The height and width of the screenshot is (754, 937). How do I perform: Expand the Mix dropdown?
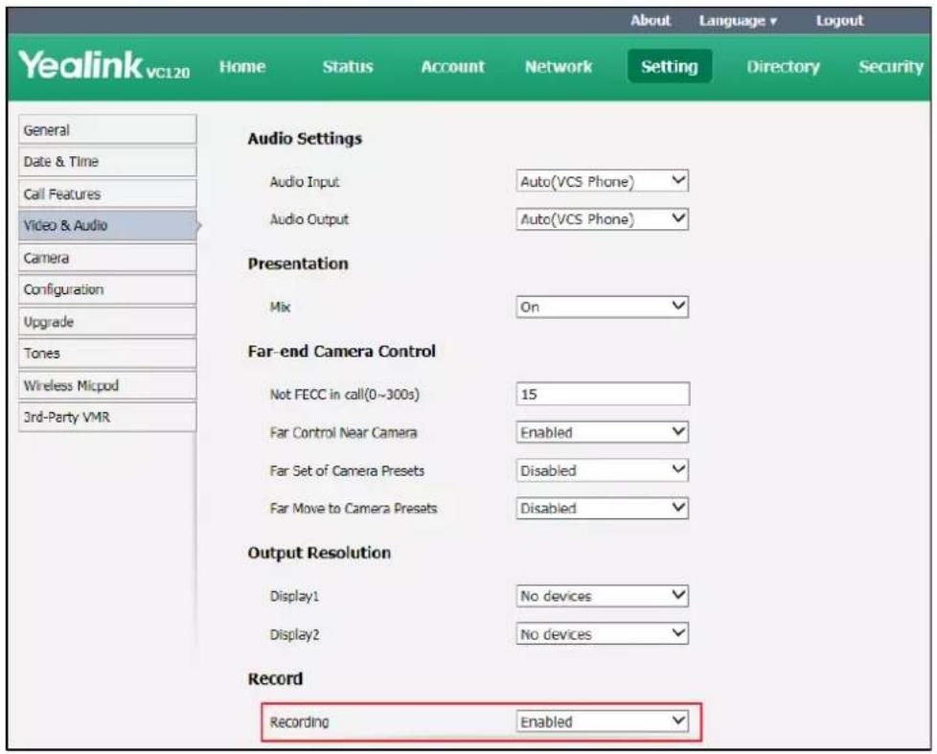coord(603,307)
